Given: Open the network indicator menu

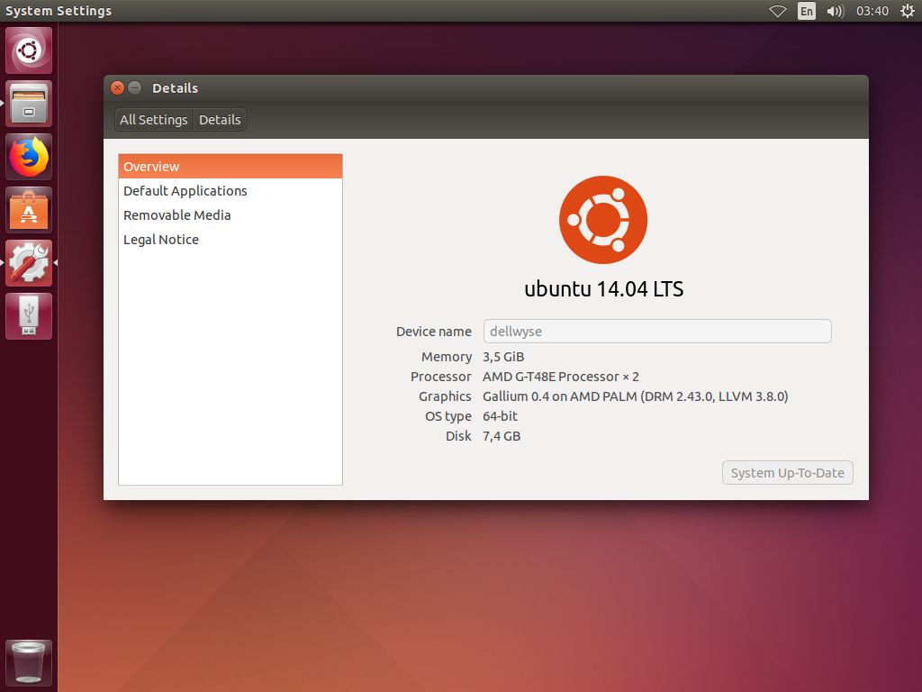Looking at the screenshot, I should point(777,11).
